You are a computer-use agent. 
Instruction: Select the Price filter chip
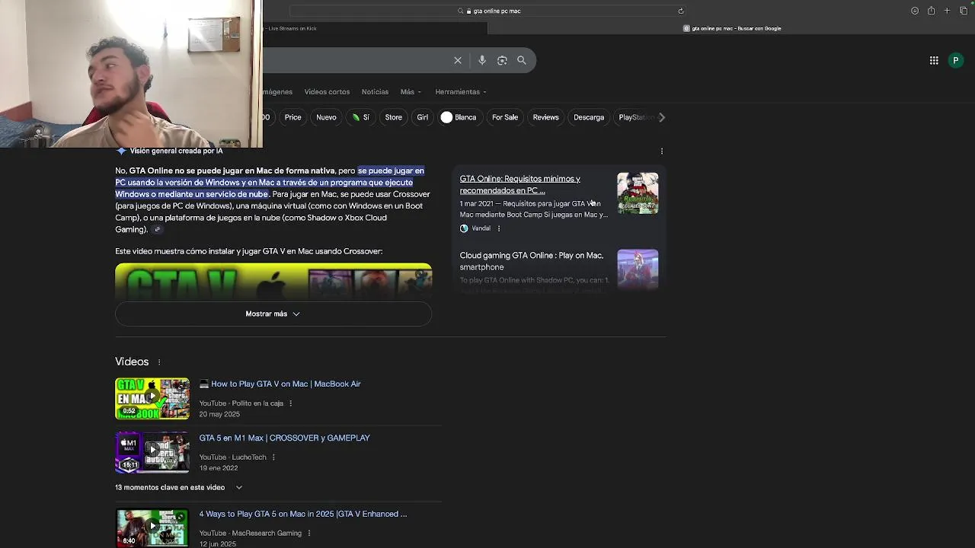pos(292,117)
